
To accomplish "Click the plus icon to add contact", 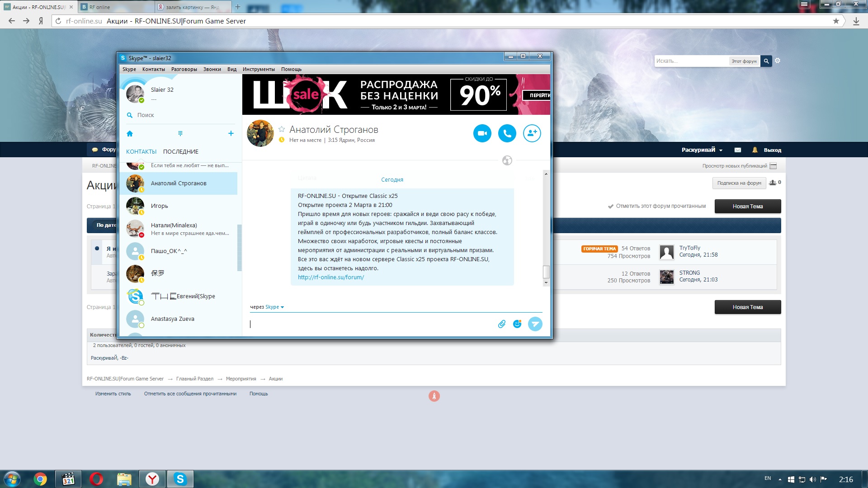I will (x=231, y=133).
